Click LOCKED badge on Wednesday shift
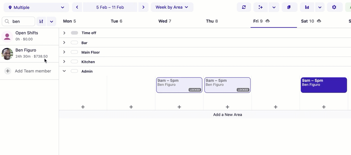This screenshot has height=155, width=351. click(195, 90)
